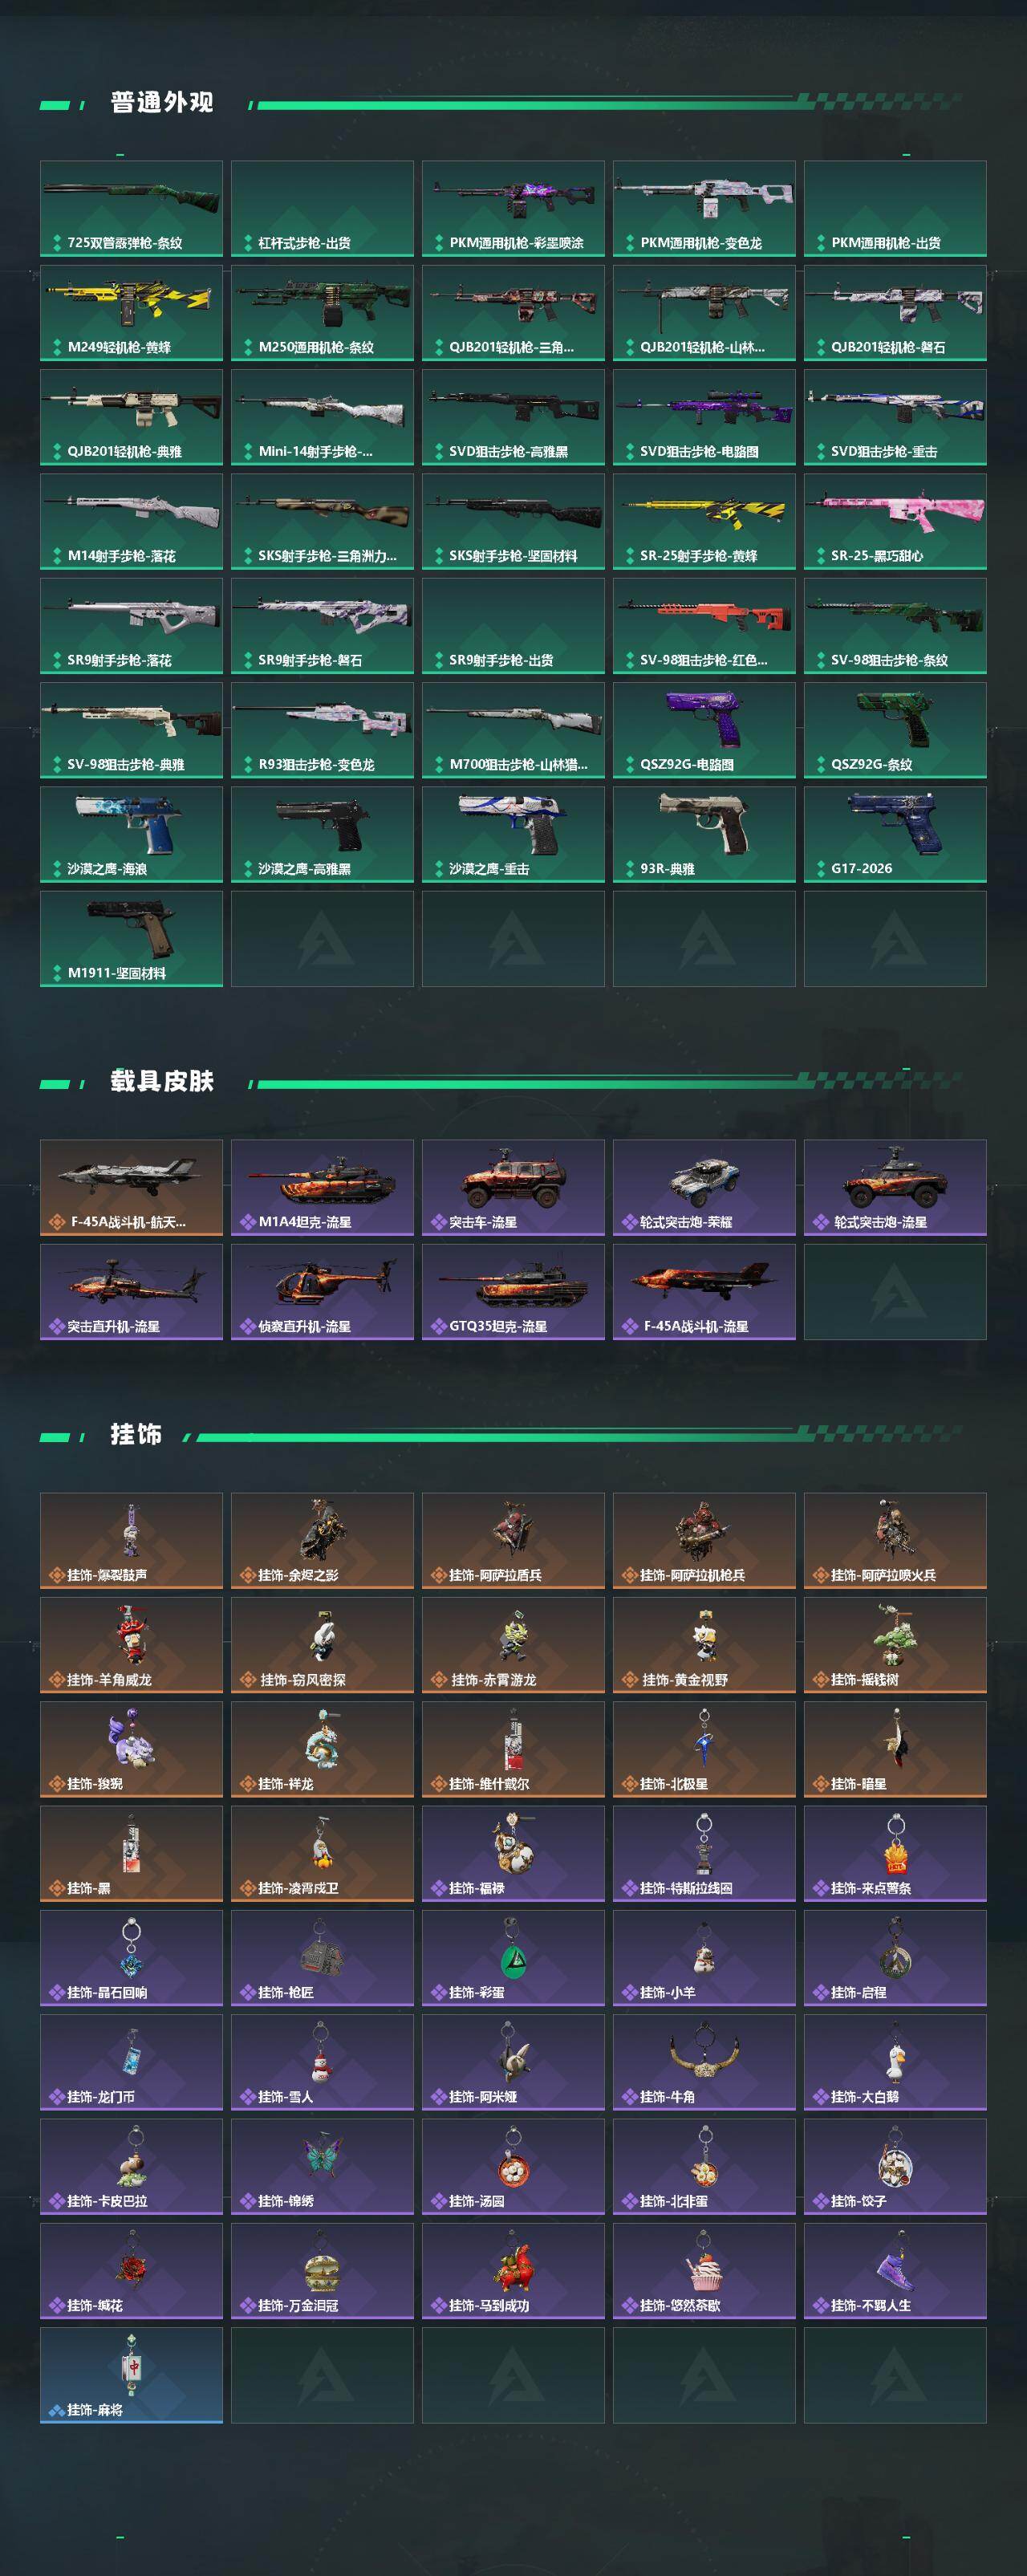Open the SR-25-黑巧甜心 pink rifle skin
Viewport: 1027px width, 2576px height.
coord(895,521)
